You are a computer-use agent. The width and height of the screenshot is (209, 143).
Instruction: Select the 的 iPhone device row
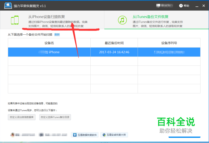pyautogui.click(x=104, y=52)
